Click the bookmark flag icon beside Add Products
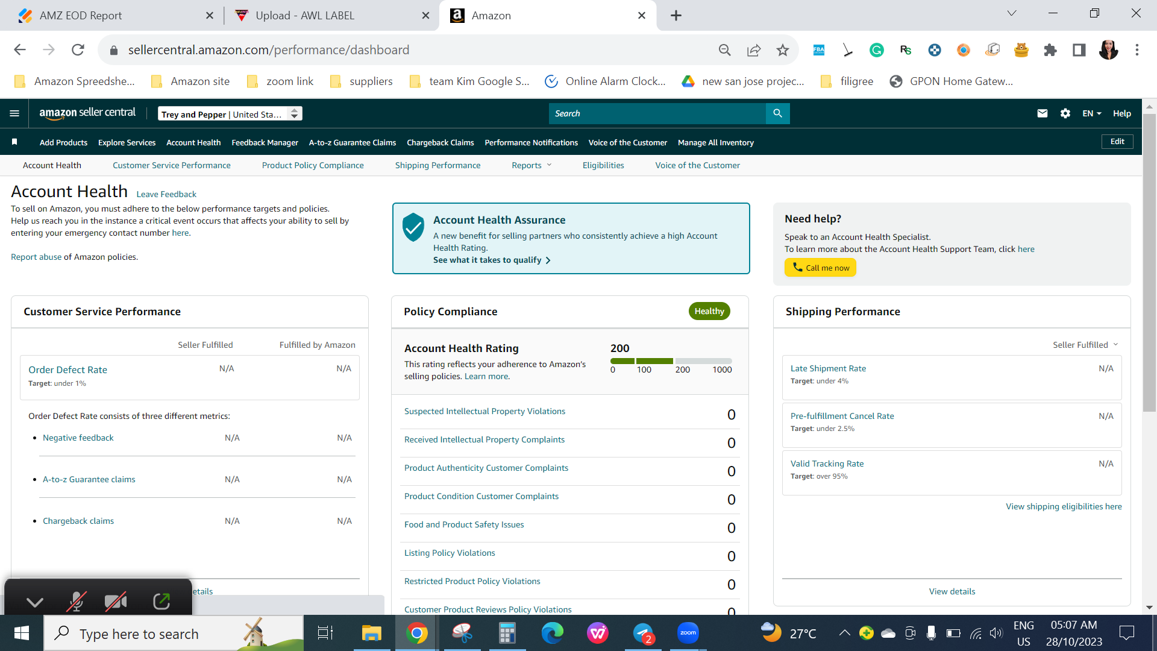This screenshot has width=1157, height=651. coord(14,142)
